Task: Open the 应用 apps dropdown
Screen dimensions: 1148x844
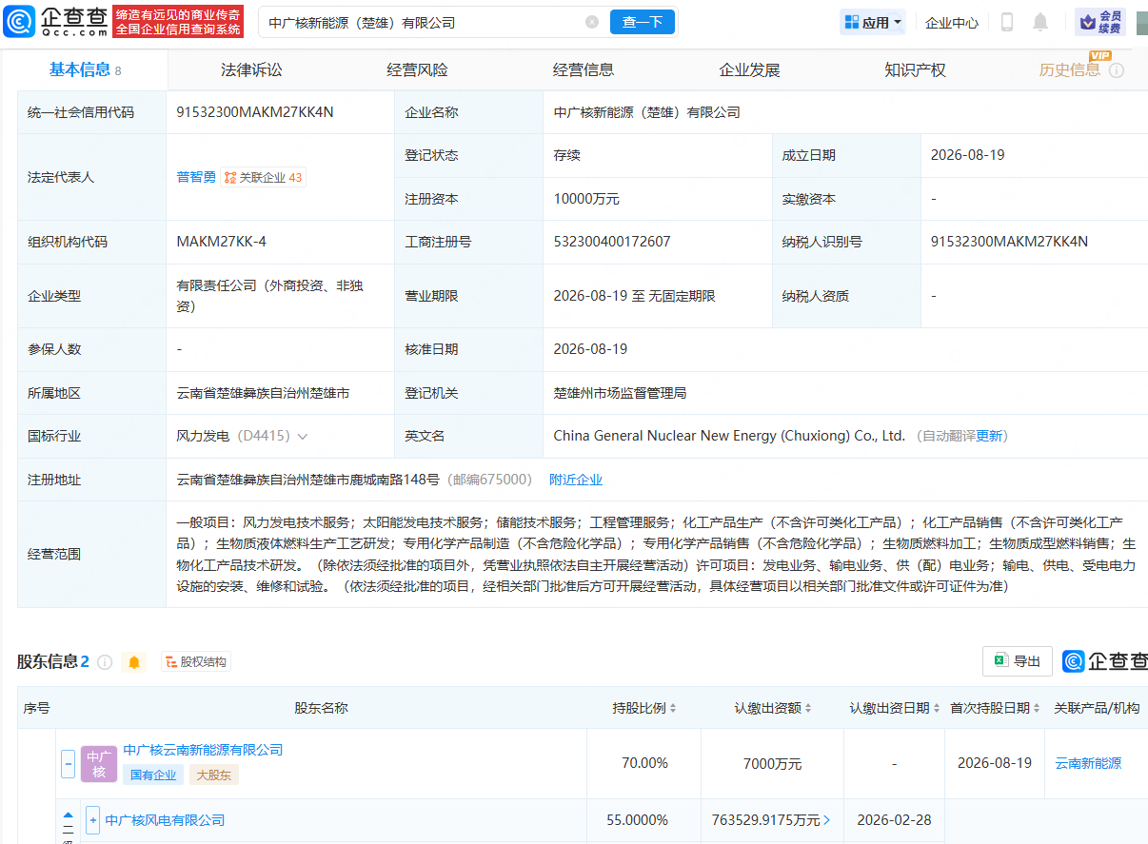Action: [872, 22]
